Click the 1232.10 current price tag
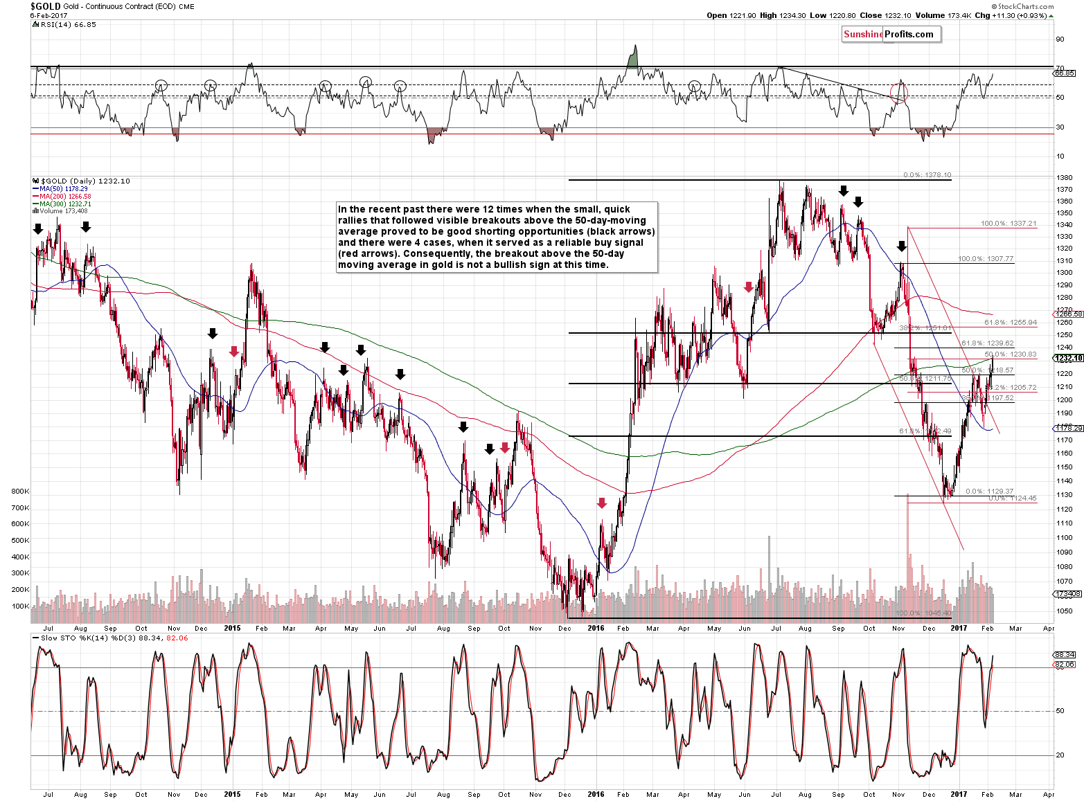The height and width of the screenshot is (801, 1084). (1067, 358)
